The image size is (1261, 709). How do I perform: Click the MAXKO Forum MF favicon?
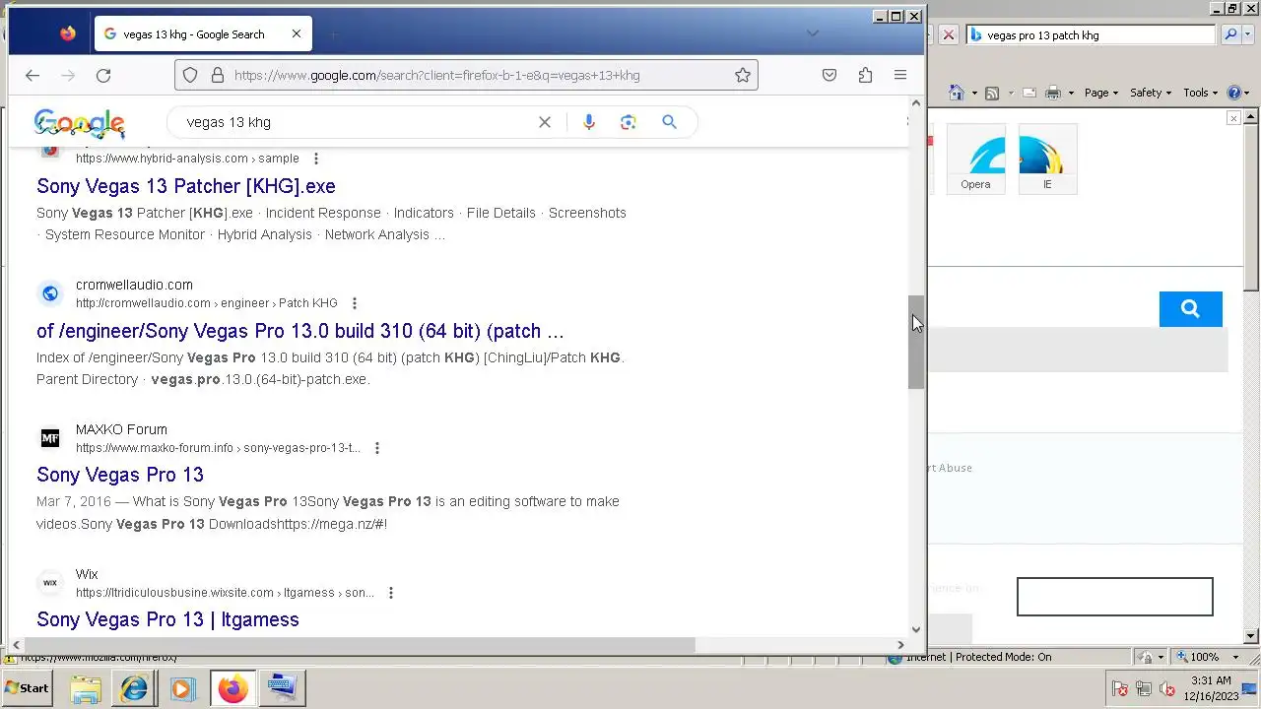point(50,438)
